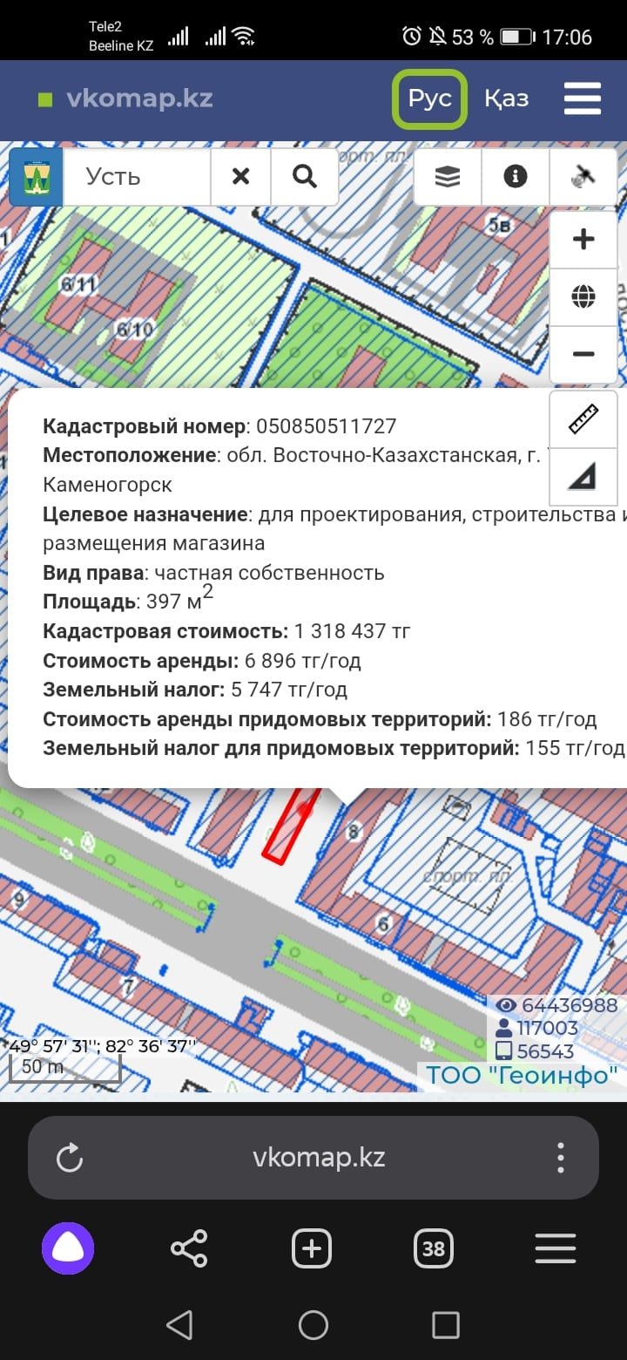Click the ТОО "Геоинфо" link
This screenshot has height=1360, width=627.
tap(522, 1075)
